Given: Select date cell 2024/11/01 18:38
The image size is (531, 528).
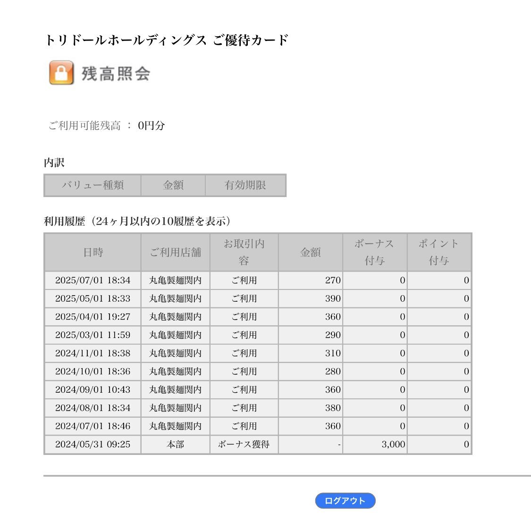Looking at the screenshot, I should 93,354.
